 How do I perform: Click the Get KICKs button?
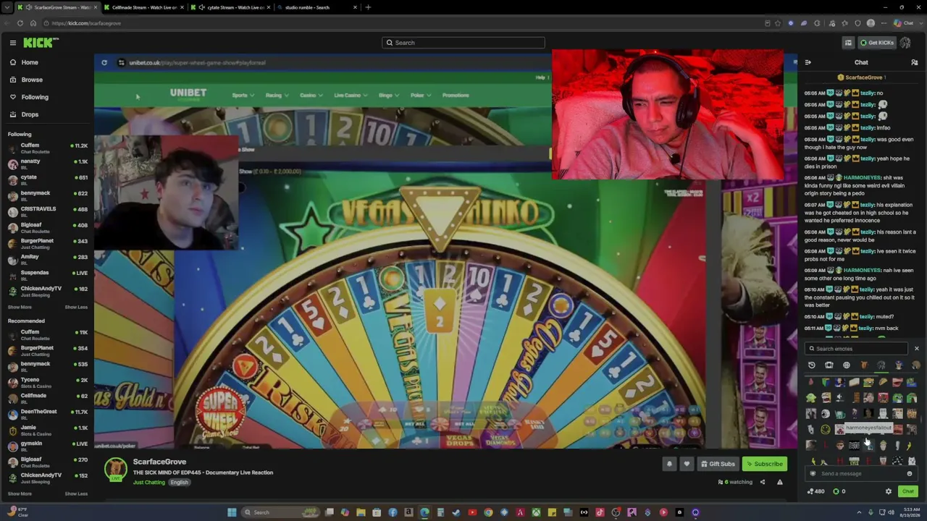pos(877,43)
